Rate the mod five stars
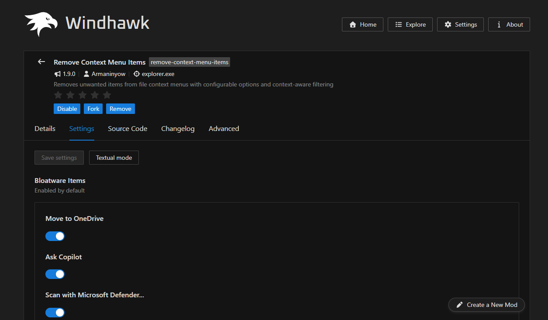 tap(107, 95)
